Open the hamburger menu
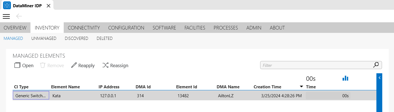This screenshot has height=112, width=394. pos(6,16)
